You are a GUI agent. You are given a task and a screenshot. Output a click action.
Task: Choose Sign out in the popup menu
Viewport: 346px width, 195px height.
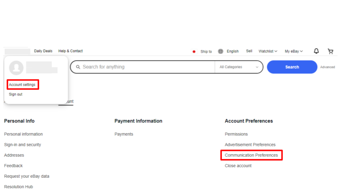click(x=15, y=94)
